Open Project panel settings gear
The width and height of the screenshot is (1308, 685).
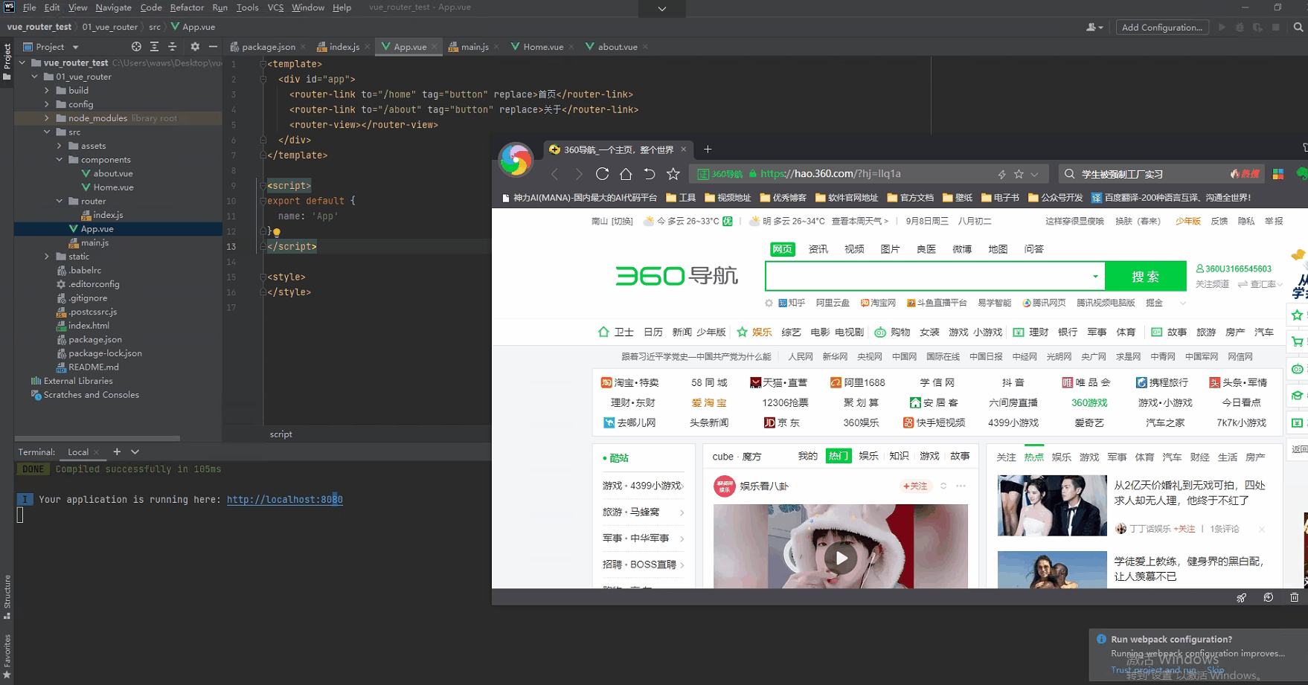(x=195, y=46)
